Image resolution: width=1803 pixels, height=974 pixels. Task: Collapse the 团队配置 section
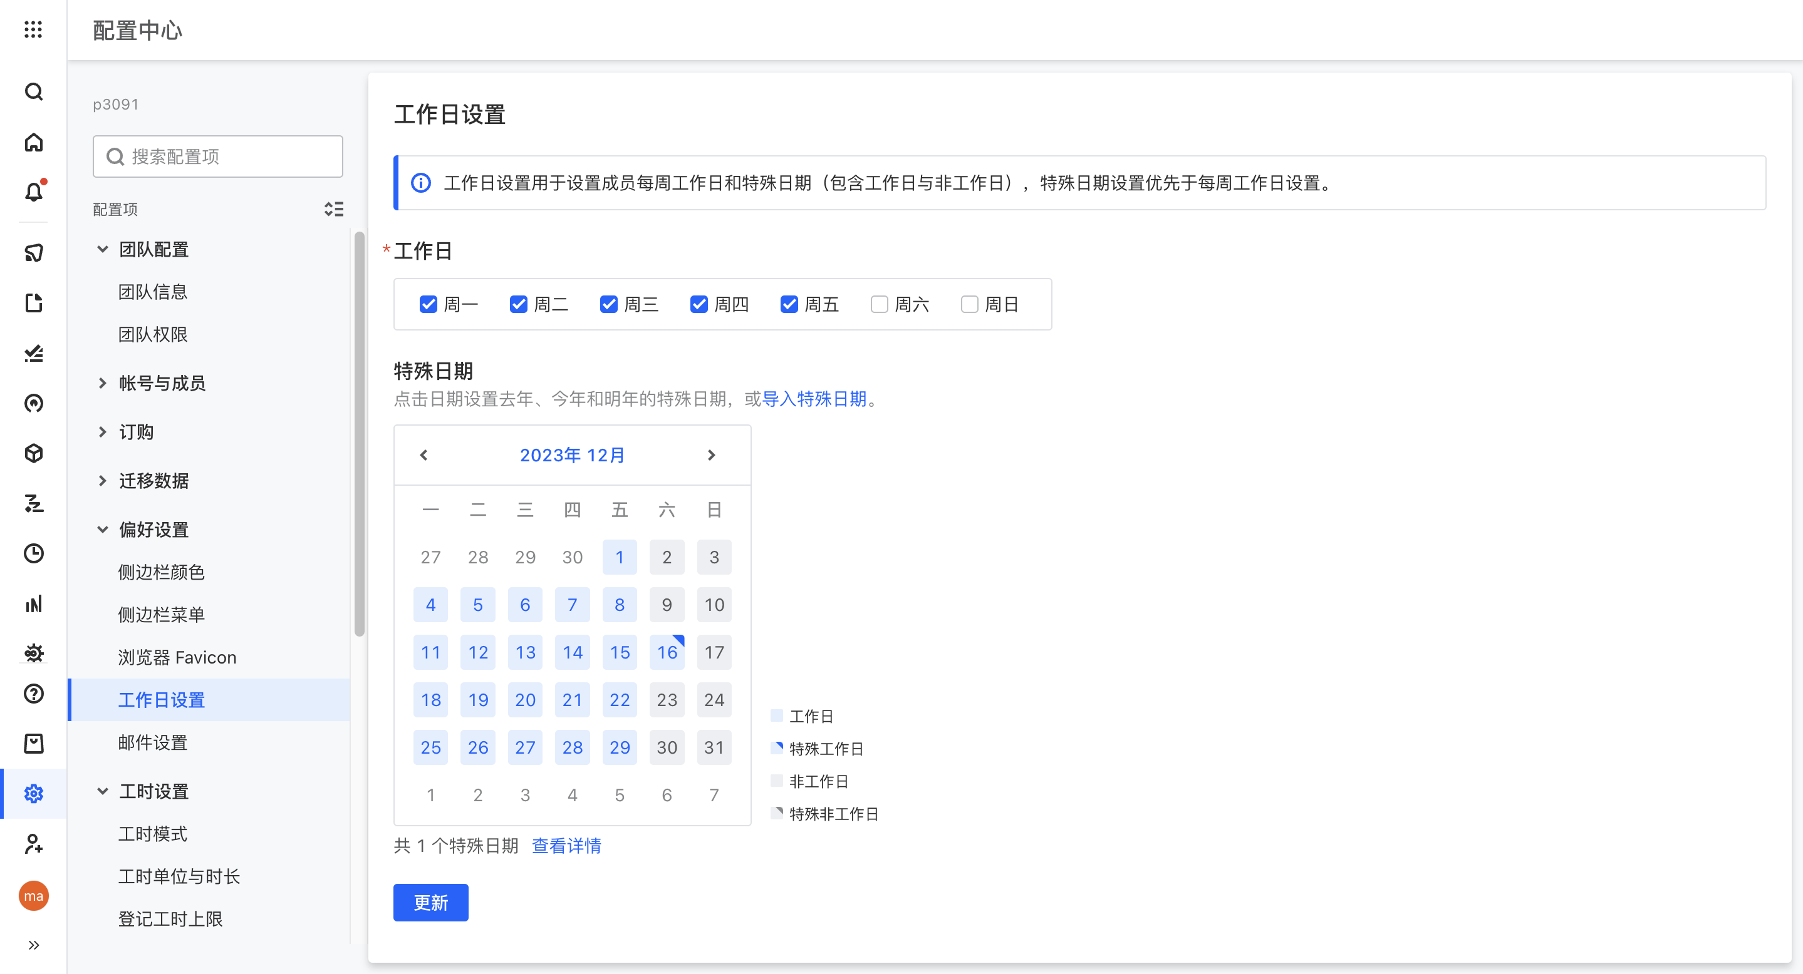tap(102, 249)
